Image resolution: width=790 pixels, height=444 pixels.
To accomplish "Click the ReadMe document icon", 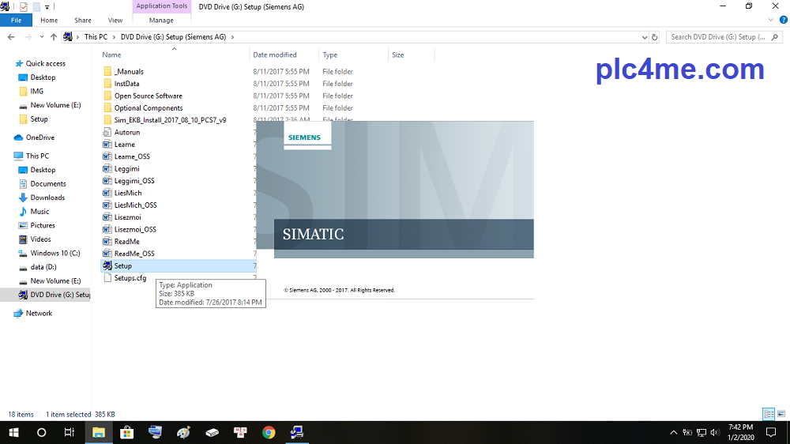I will click(107, 242).
